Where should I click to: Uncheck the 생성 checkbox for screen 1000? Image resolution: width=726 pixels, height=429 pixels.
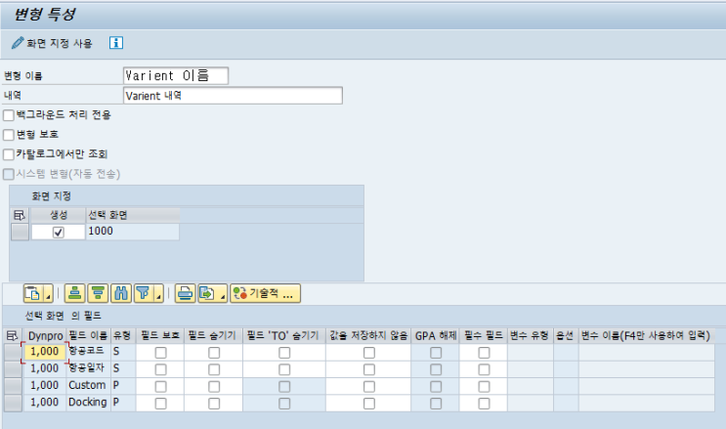pos(59,233)
